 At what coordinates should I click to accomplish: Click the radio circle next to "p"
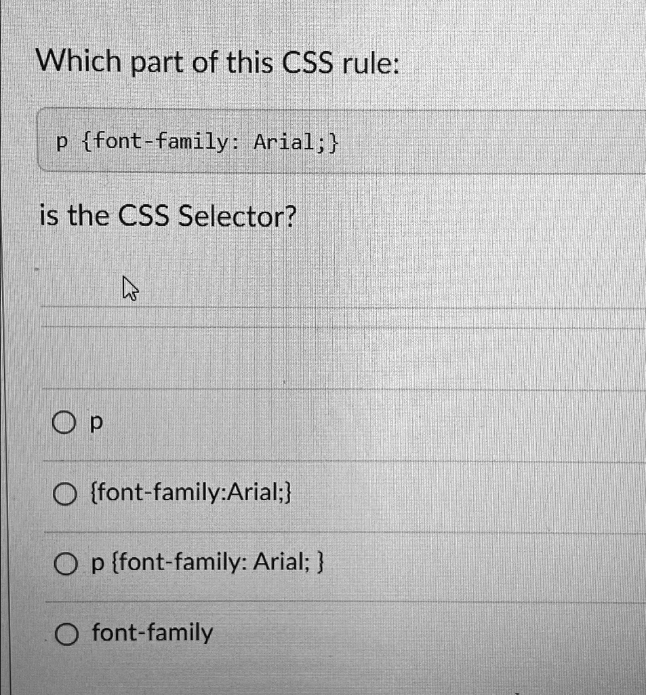tap(66, 422)
